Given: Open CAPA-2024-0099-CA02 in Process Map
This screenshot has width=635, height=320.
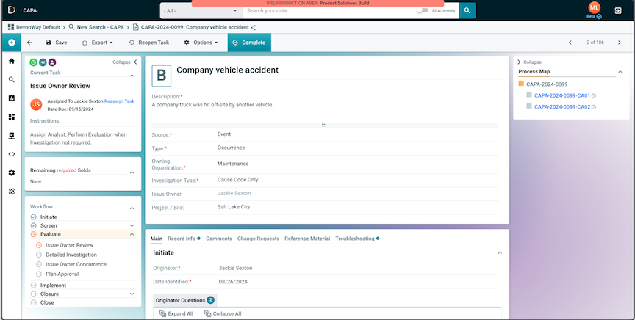Looking at the screenshot, I should (x=562, y=107).
